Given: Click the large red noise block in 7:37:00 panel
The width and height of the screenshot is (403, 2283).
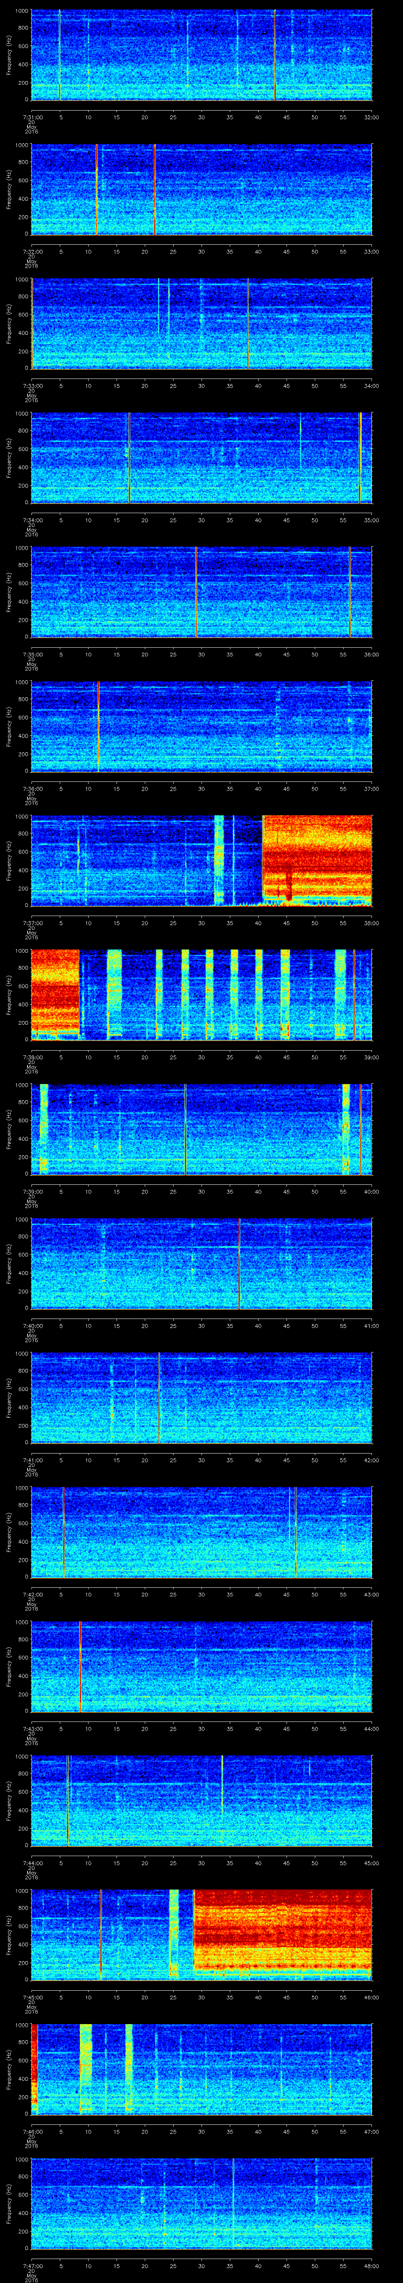Looking at the screenshot, I should click(x=317, y=860).
